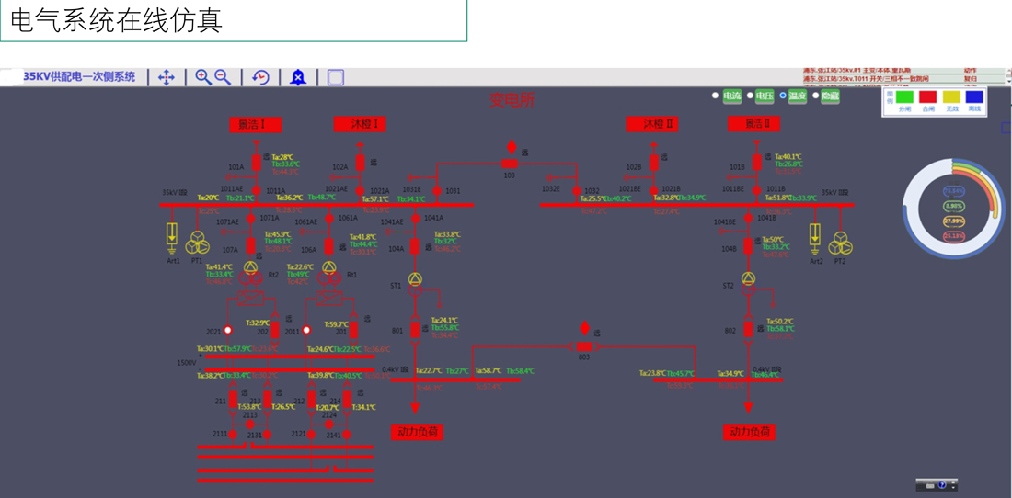Viewport: 1012px width, 498px height.
Task: Click the 35KV供配电一次侧系统 title
Action: click(79, 76)
